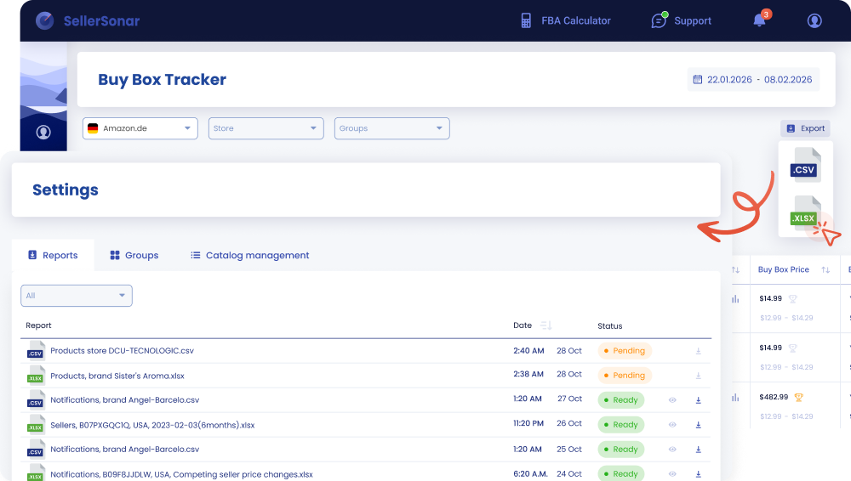Sort by Buy Box Price
This screenshot has width=851, height=481.
(x=825, y=269)
